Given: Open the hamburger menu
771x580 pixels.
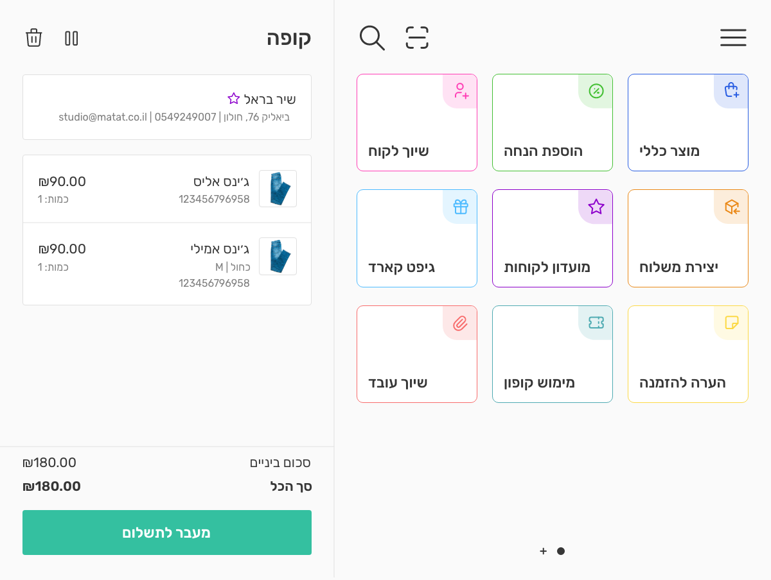Looking at the screenshot, I should coord(733,38).
